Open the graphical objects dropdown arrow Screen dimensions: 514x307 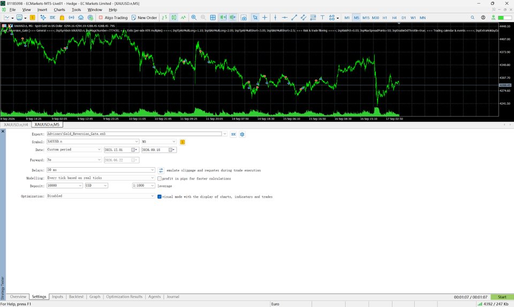tap(338, 18)
